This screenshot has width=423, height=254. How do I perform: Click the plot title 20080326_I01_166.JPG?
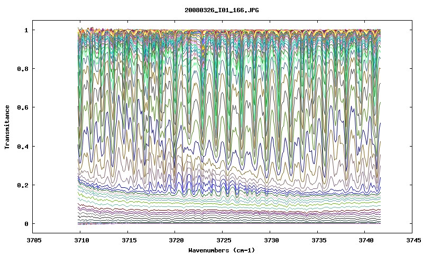(x=222, y=10)
